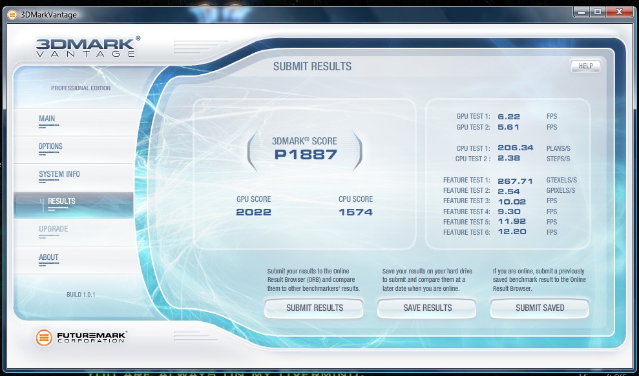The image size is (639, 376).
Task: Open the Main menu section
Action: point(74,121)
